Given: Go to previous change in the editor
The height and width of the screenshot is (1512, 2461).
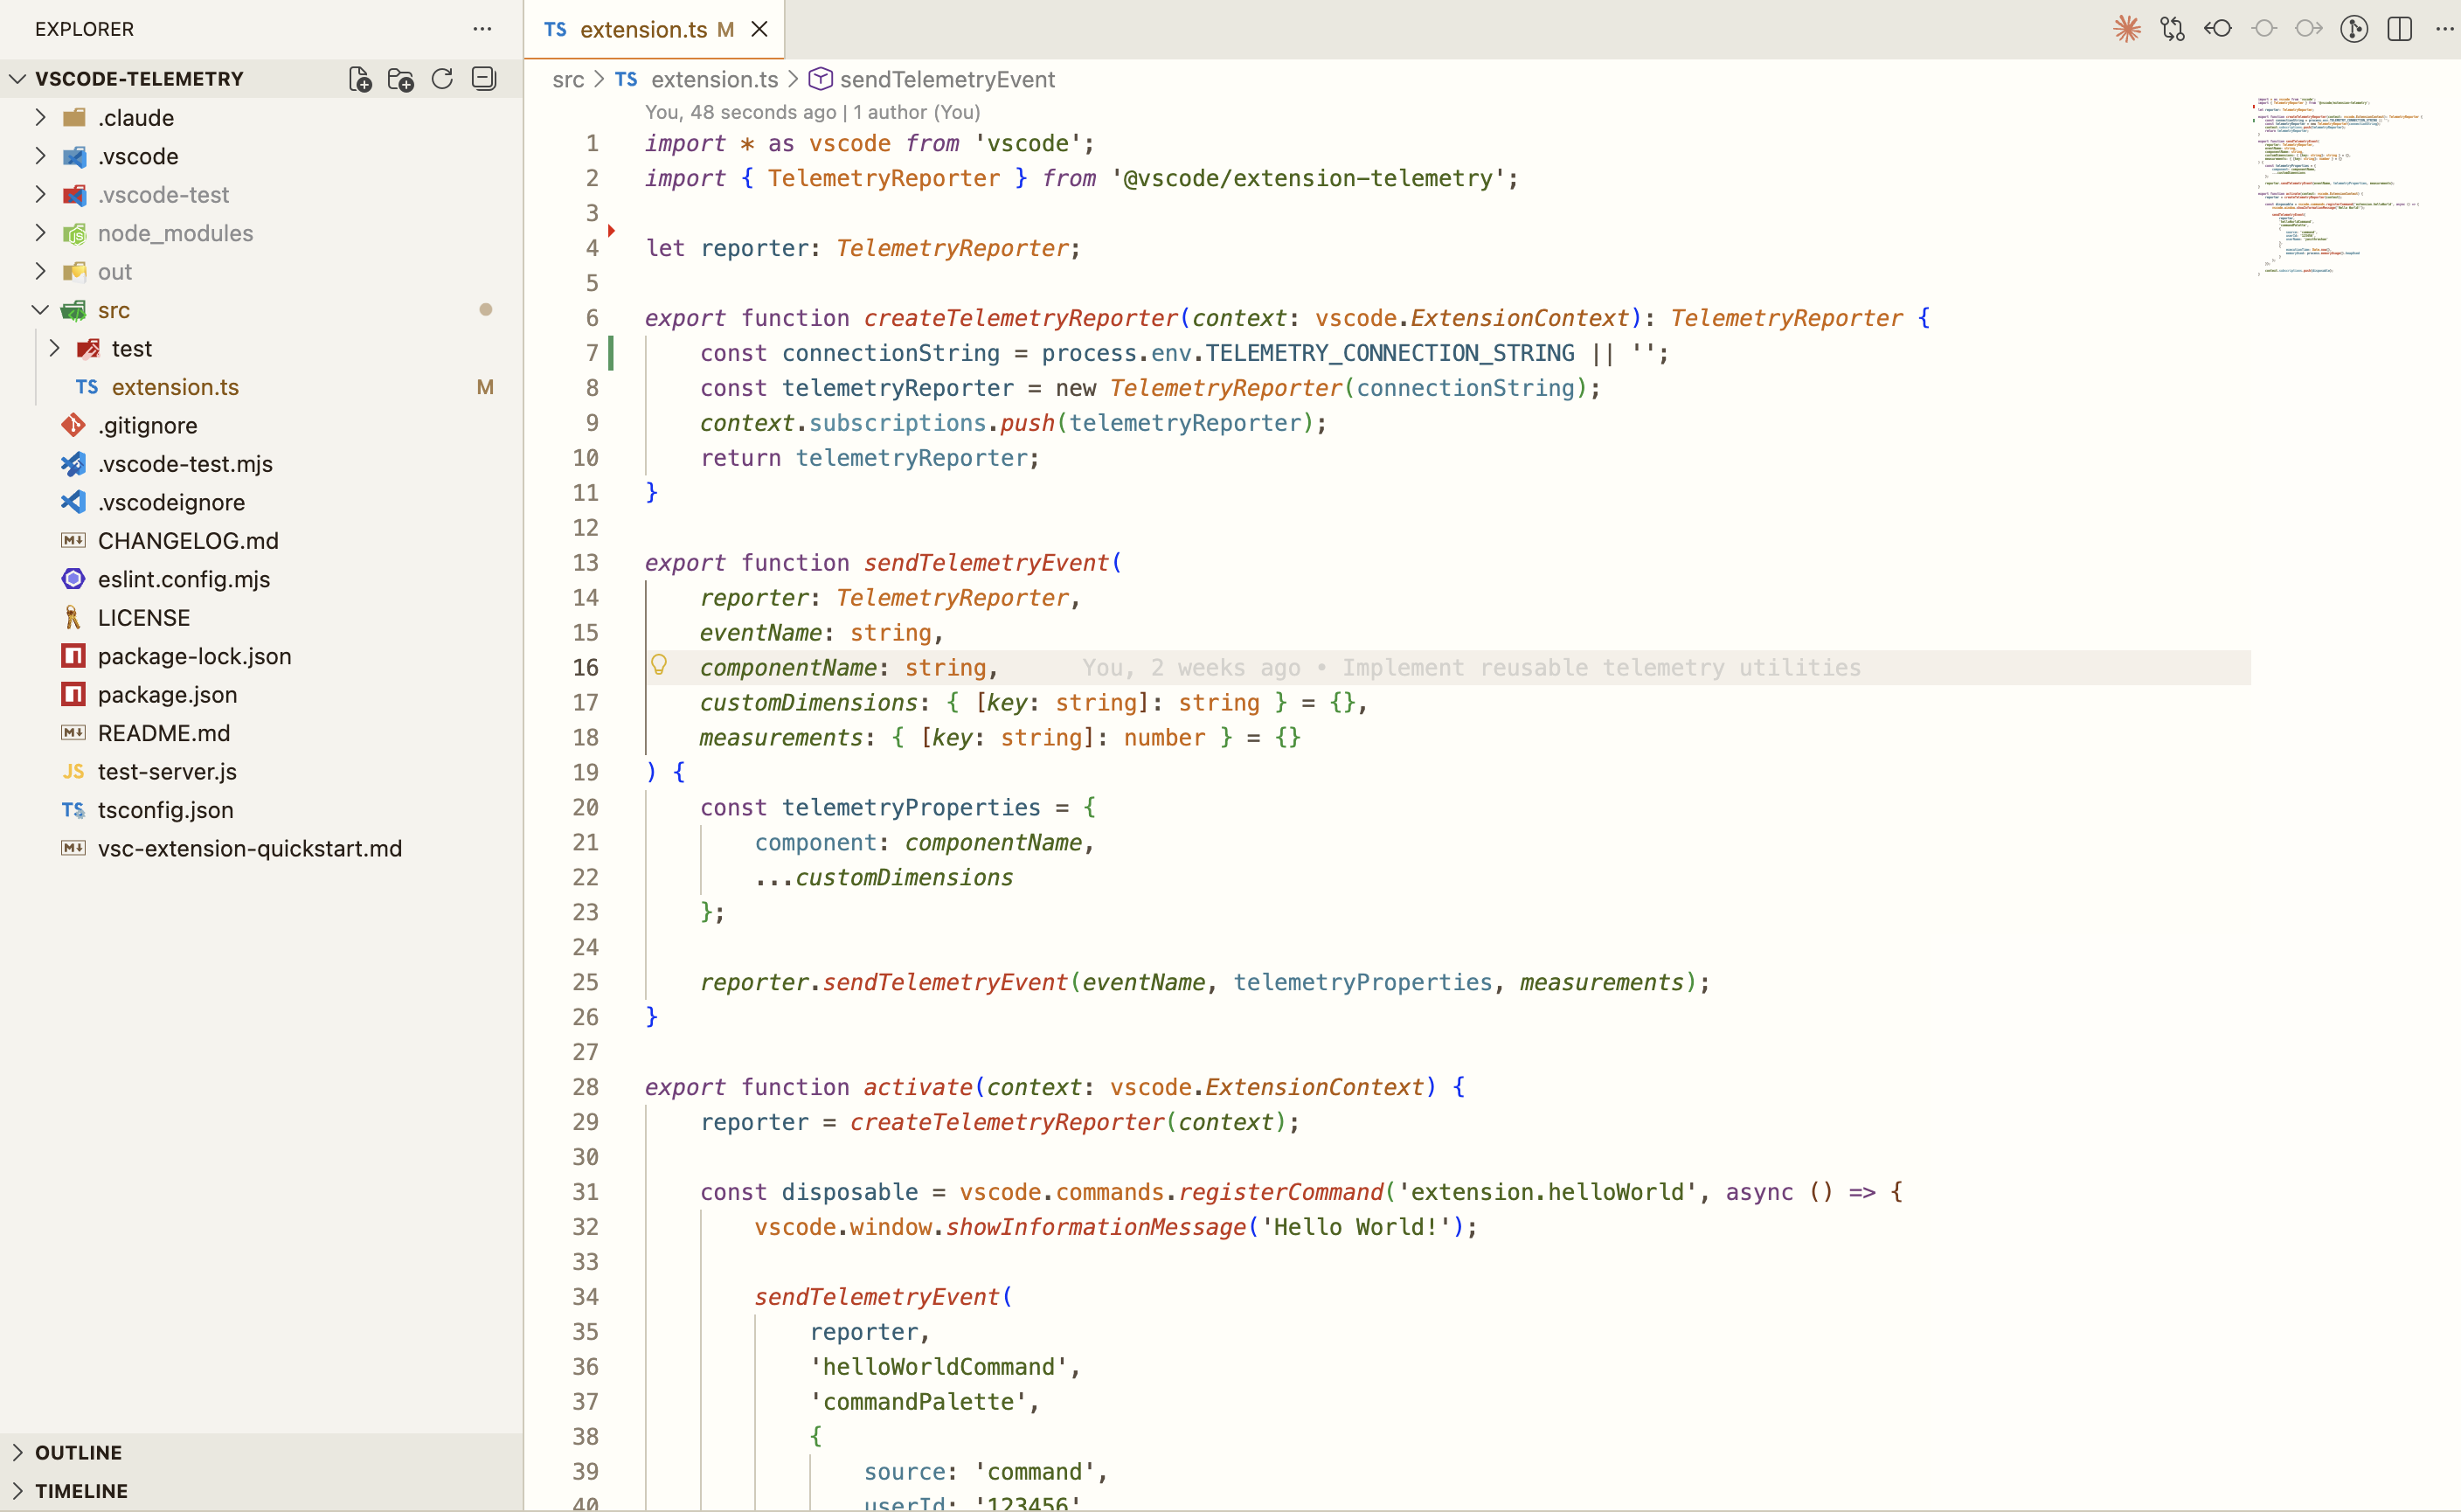Looking at the screenshot, I should [2218, 29].
